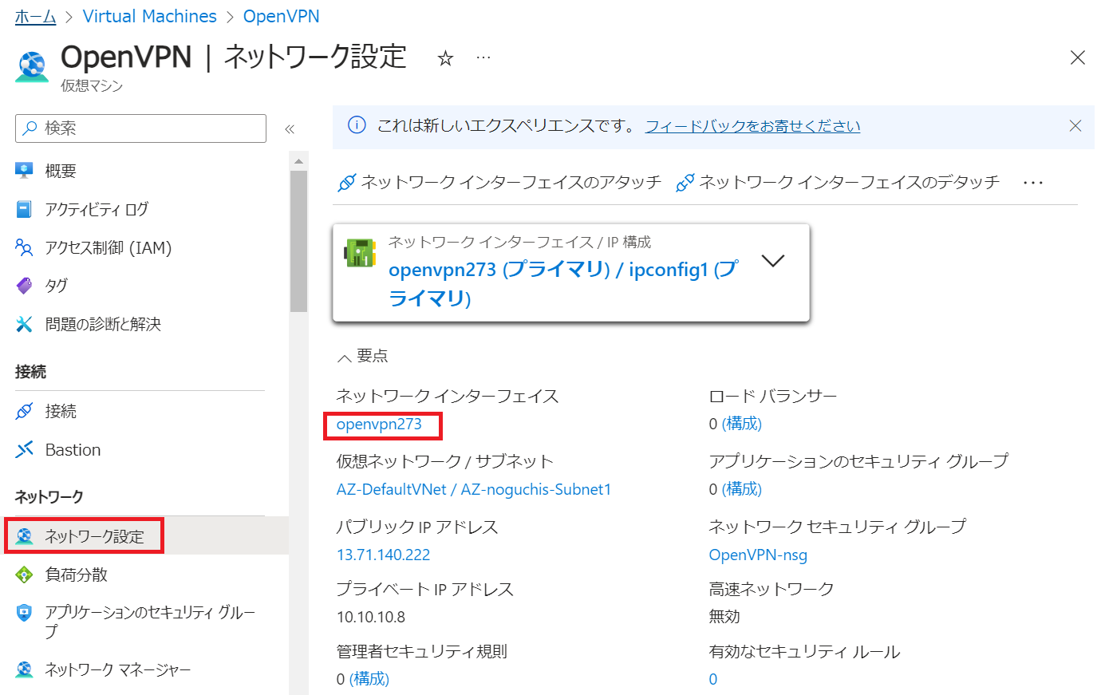
Task: Click the アプリケーションのセキュリティ グループ shield icon
Action: [25, 613]
